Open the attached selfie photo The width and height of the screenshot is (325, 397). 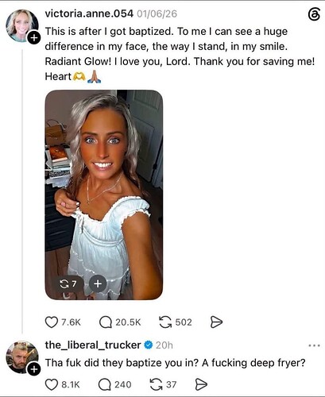click(104, 195)
